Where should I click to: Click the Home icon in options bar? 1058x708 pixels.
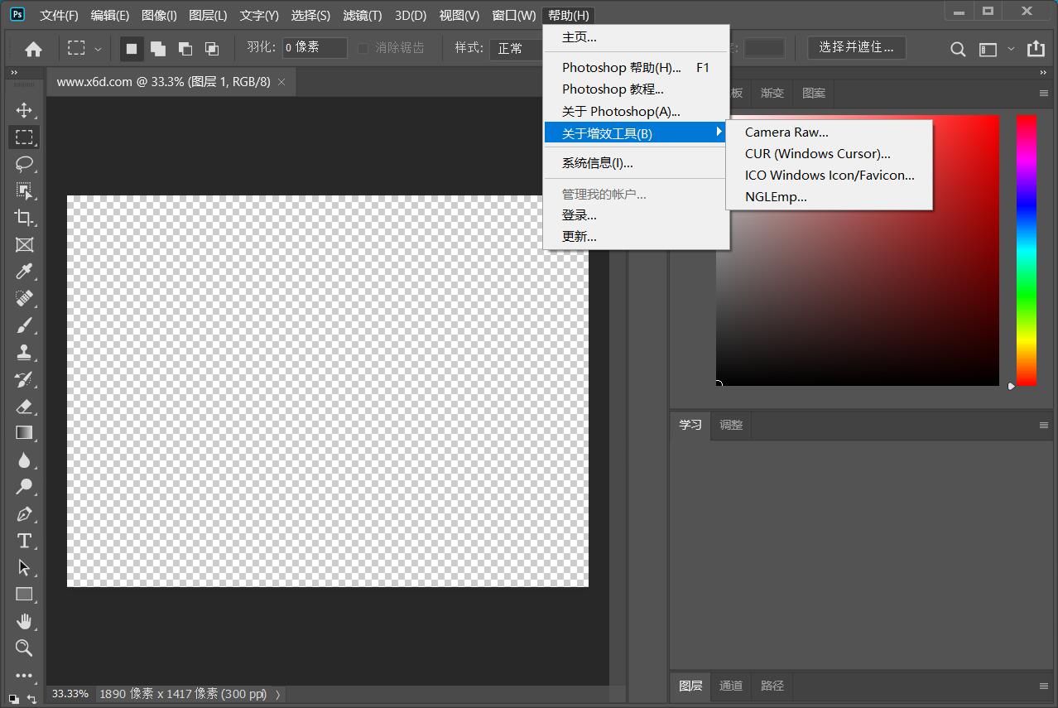(33, 49)
